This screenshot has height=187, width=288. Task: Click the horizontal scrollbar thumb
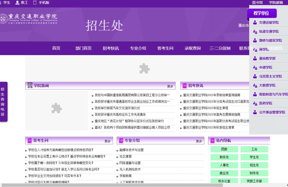pyautogui.click(x=112, y=185)
